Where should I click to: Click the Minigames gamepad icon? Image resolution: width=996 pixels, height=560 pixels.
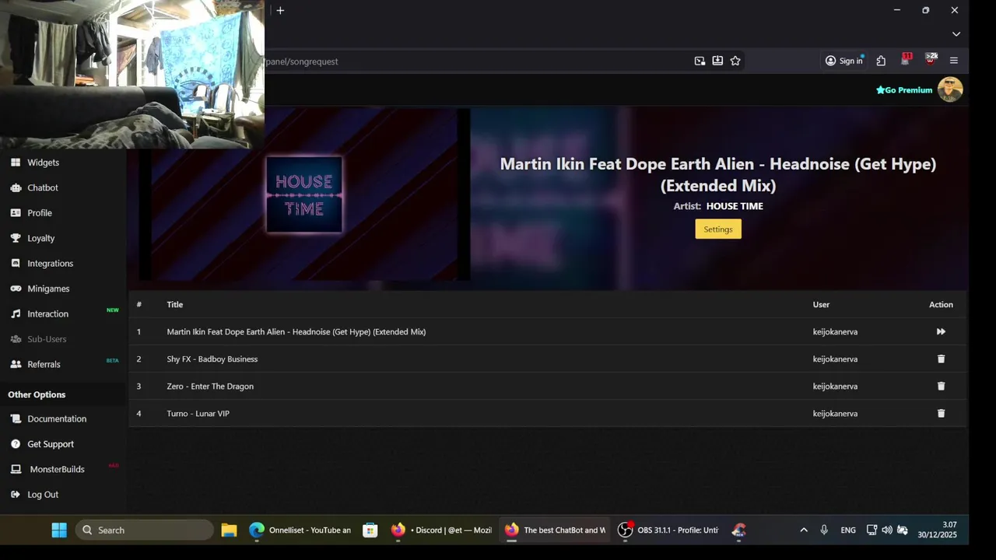pos(16,289)
